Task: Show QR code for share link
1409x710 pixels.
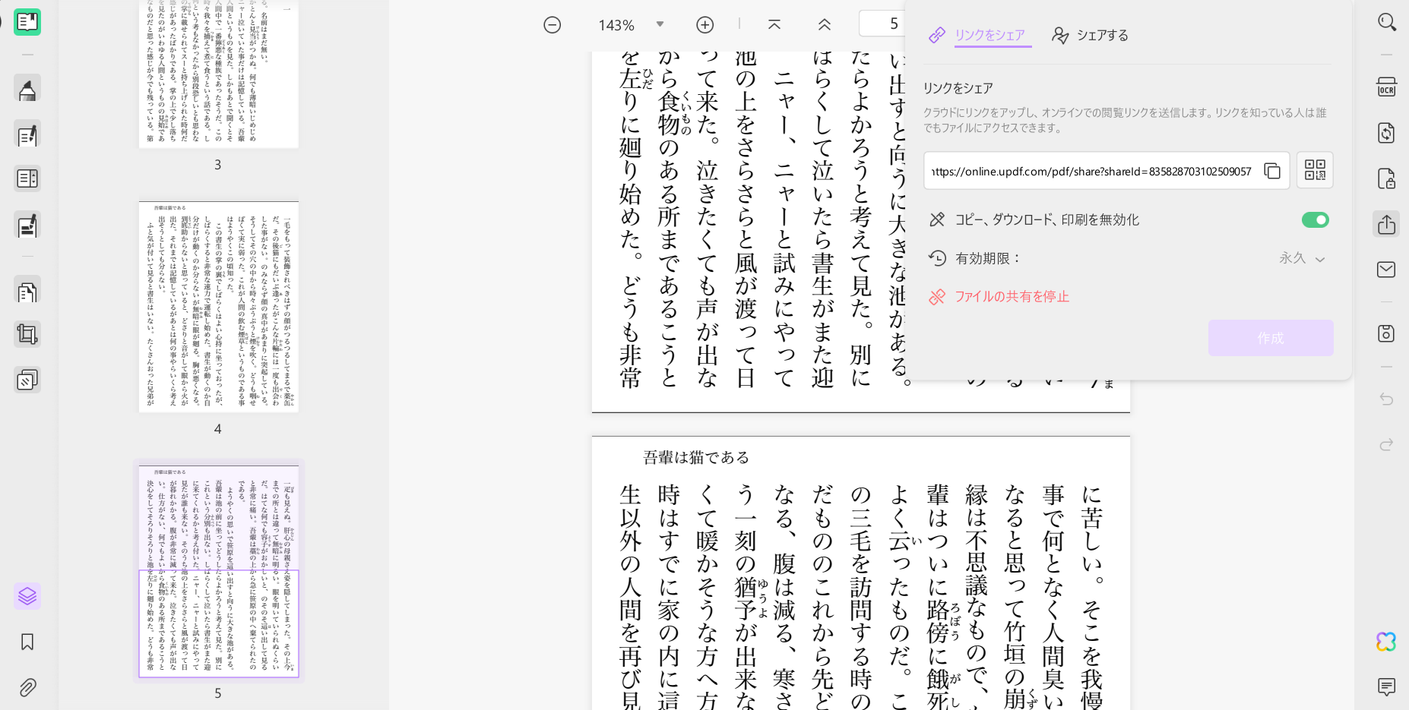Action: (x=1315, y=170)
